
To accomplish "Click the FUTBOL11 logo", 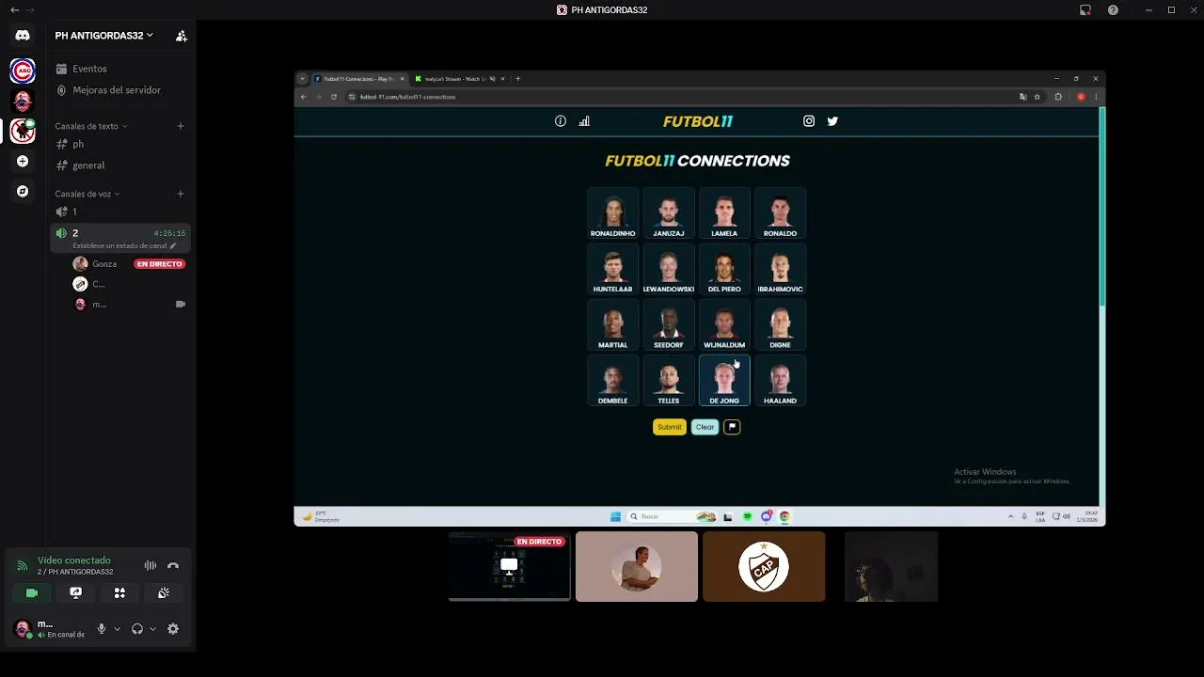I will (x=698, y=121).
